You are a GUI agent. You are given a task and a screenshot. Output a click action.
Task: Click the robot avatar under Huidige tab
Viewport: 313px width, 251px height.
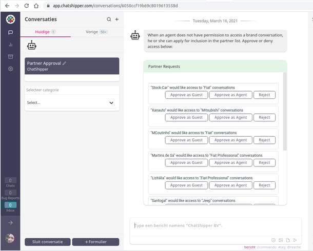point(31,46)
